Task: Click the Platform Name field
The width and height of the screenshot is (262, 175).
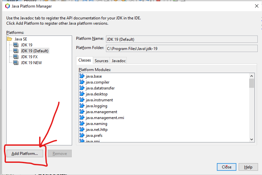Action: click(182, 39)
